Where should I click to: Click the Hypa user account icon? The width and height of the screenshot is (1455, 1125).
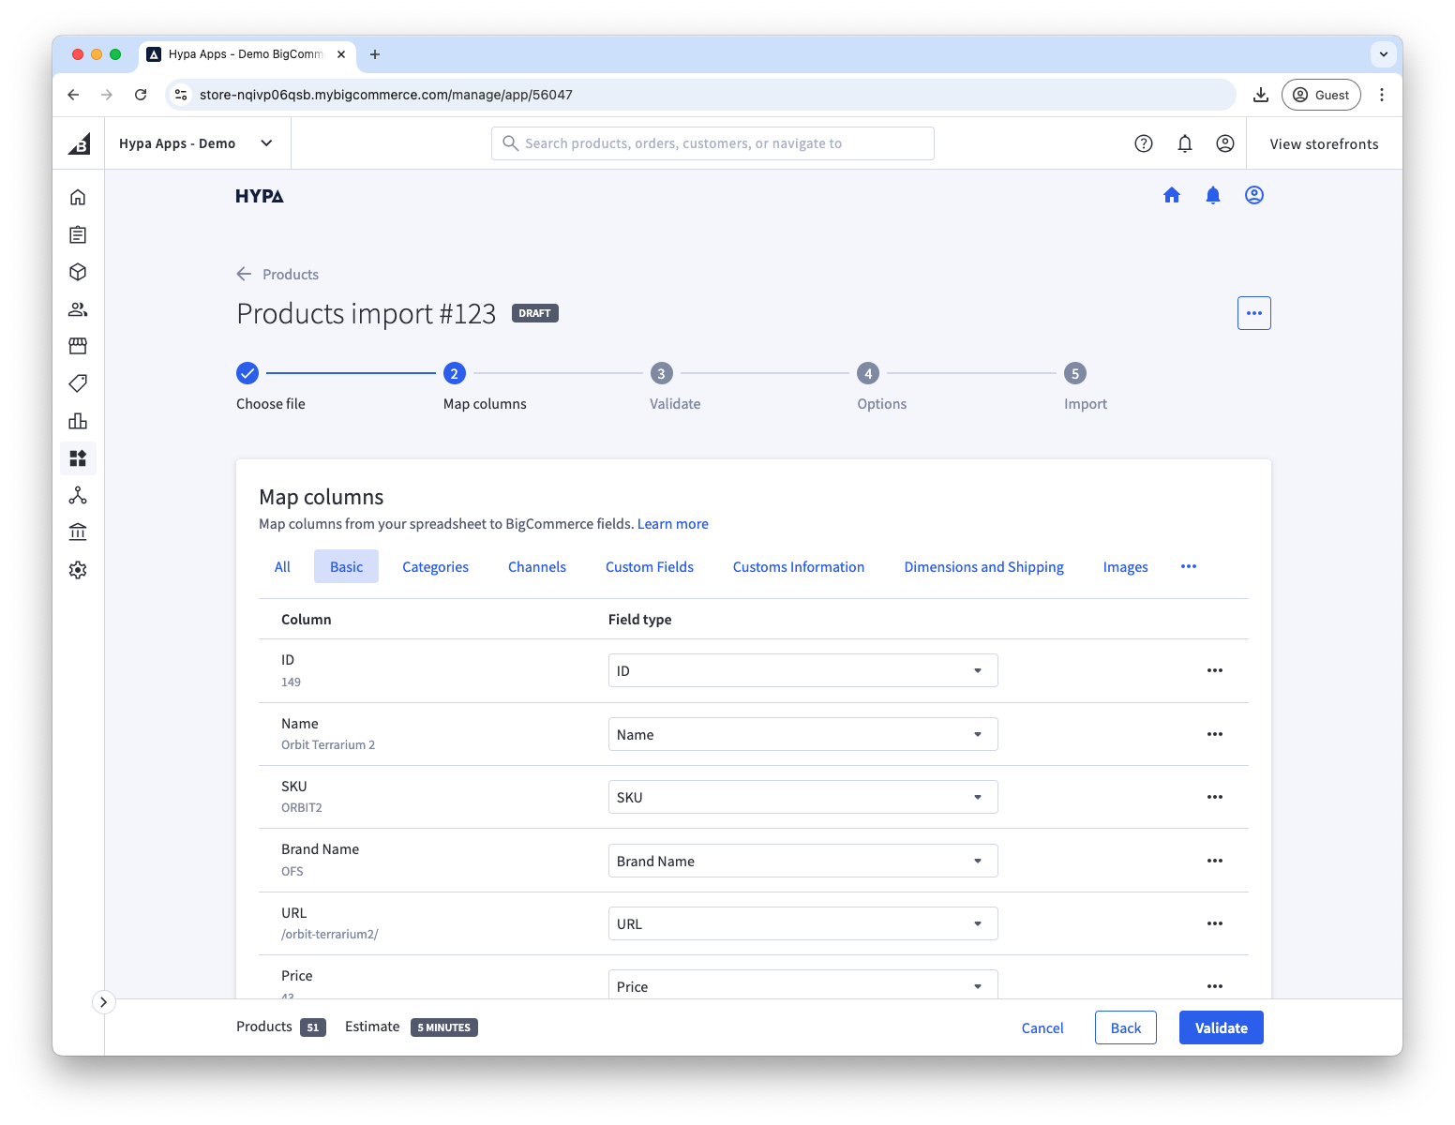[x=1253, y=195]
